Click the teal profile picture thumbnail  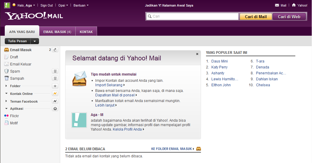coord(79,120)
